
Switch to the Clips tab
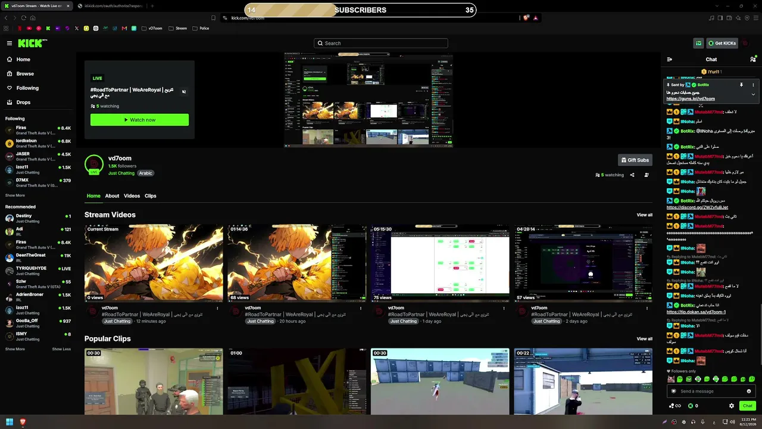(x=151, y=196)
